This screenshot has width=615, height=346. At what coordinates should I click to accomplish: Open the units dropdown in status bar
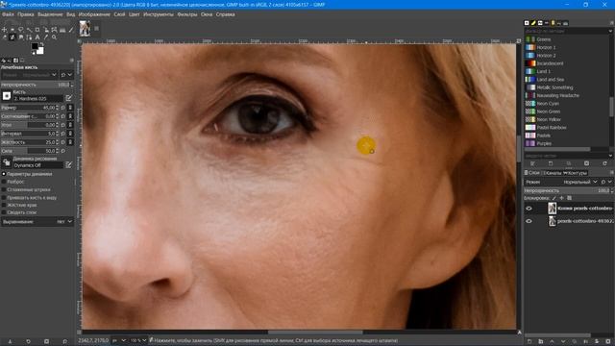[119, 340]
